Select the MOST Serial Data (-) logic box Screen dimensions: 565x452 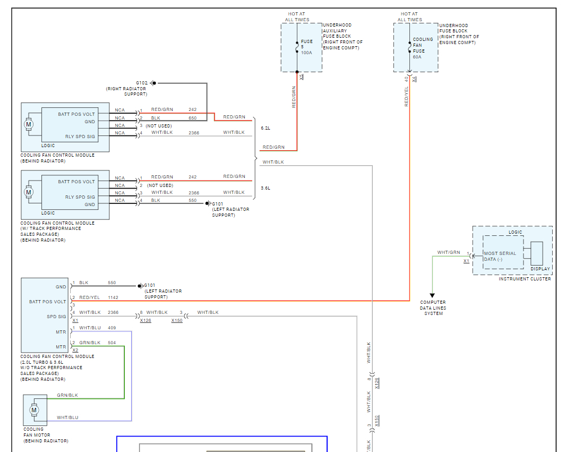point(503,252)
